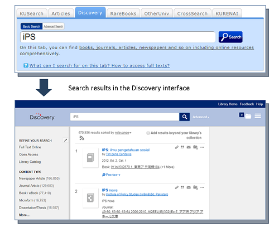Save result 1 to folder icon
Image resolution: width=279 pixels, height=232 pixels.
(195, 147)
